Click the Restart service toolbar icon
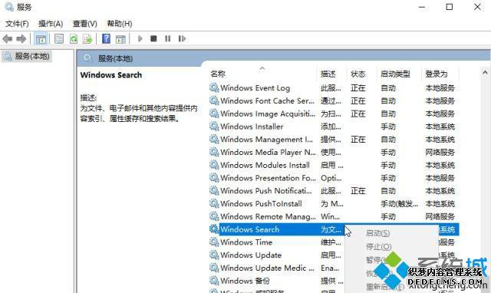The height and width of the screenshot is (293, 491). 182,38
